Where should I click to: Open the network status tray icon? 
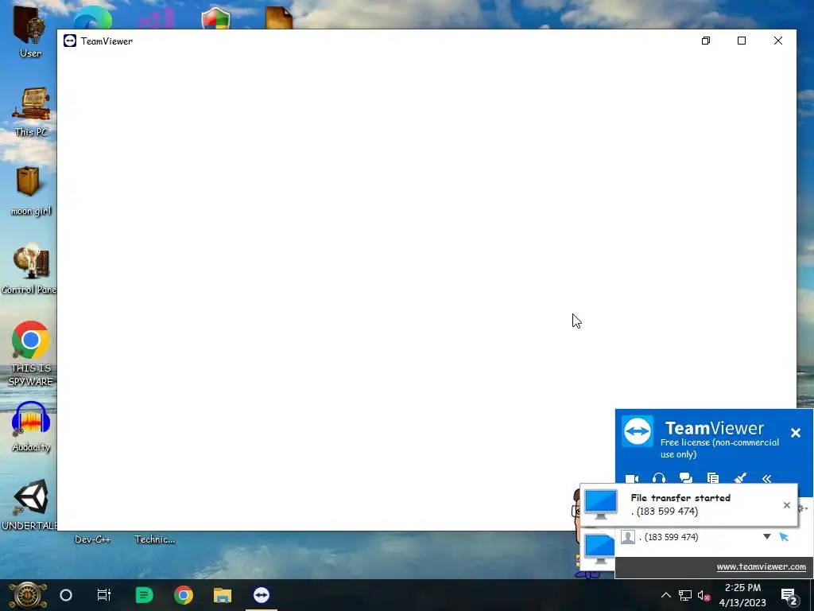click(x=685, y=595)
